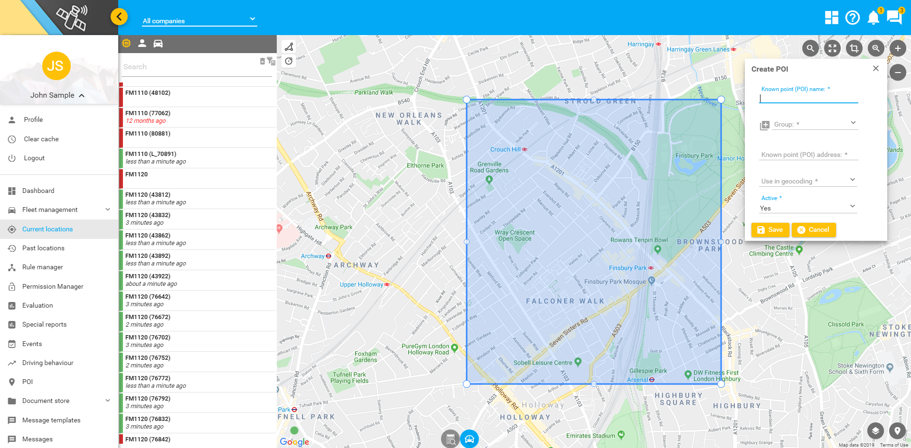Save the new POI
This screenshot has height=448, width=911.
(770, 230)
